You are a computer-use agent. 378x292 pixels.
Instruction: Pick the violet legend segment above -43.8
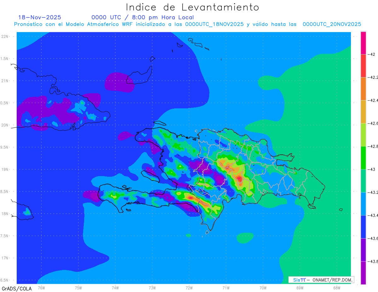pos(363,250)
